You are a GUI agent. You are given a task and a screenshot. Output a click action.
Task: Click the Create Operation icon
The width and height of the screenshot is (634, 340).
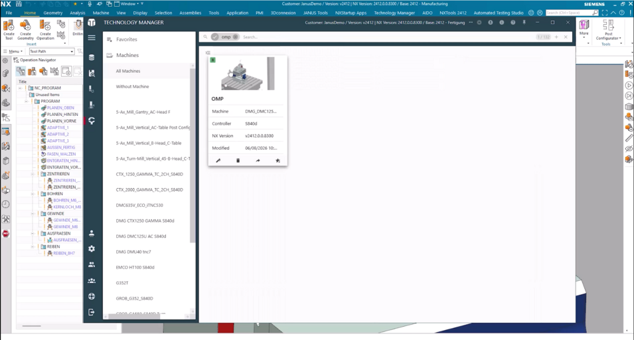[x=45, y=27]
